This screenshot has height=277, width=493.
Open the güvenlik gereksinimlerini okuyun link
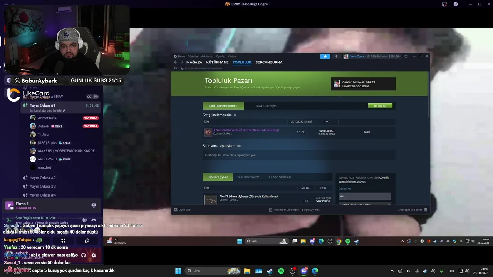(x=364, y=179)
